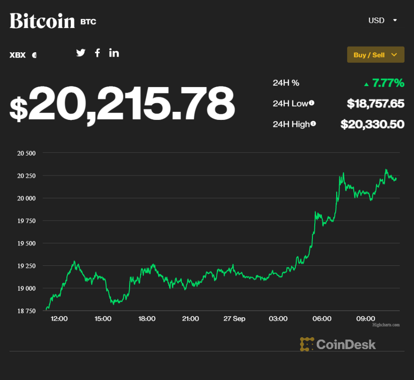
Task: Click the XBX index label
Action: click(17, 55)
